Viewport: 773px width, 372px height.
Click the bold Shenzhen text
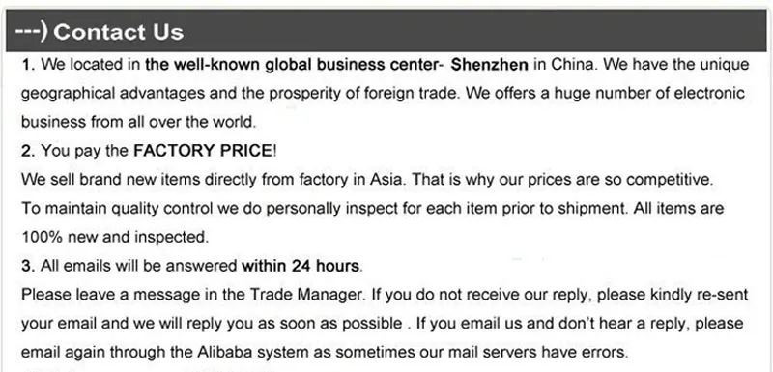(x=490, y=65)
